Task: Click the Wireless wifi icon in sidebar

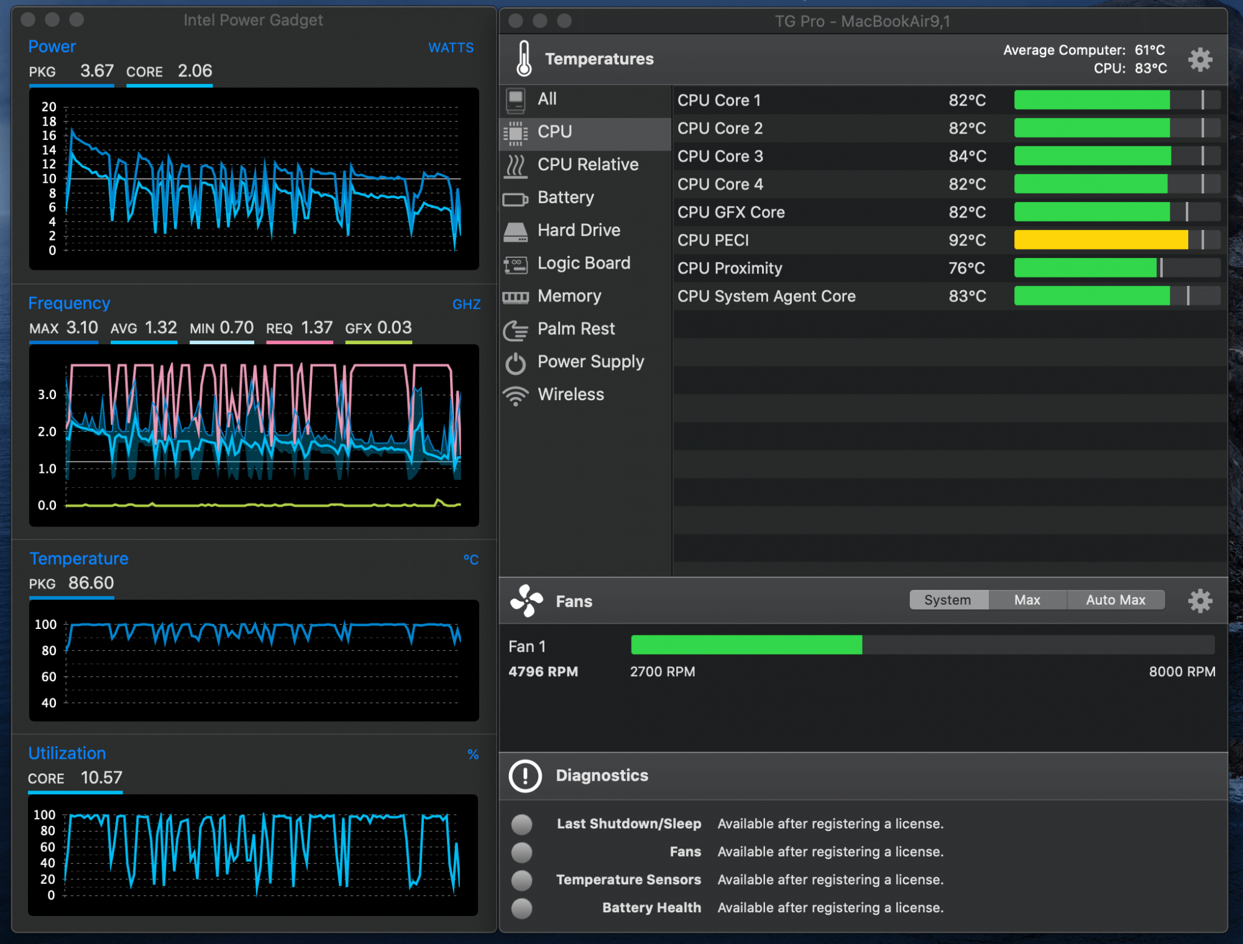Action: (x=515, y=395)
